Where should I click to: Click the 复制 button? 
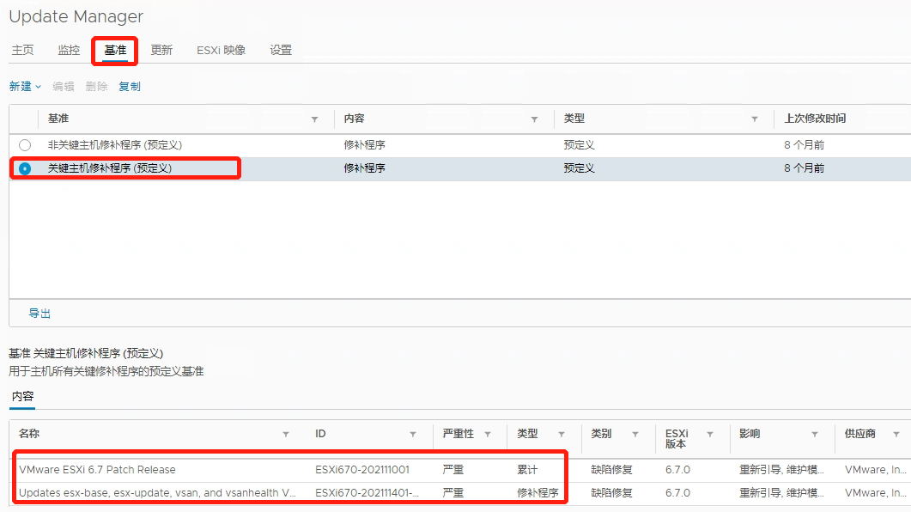click(x=130, y=87)
